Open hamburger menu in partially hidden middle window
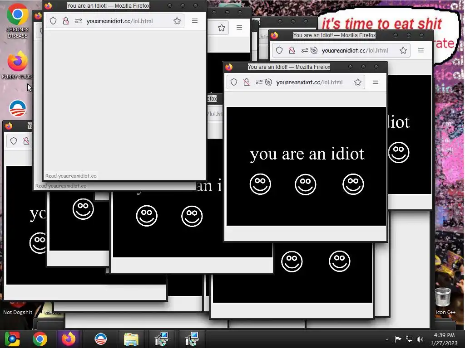The width and height of the screenshot is (465, 348). pos(239,28)
